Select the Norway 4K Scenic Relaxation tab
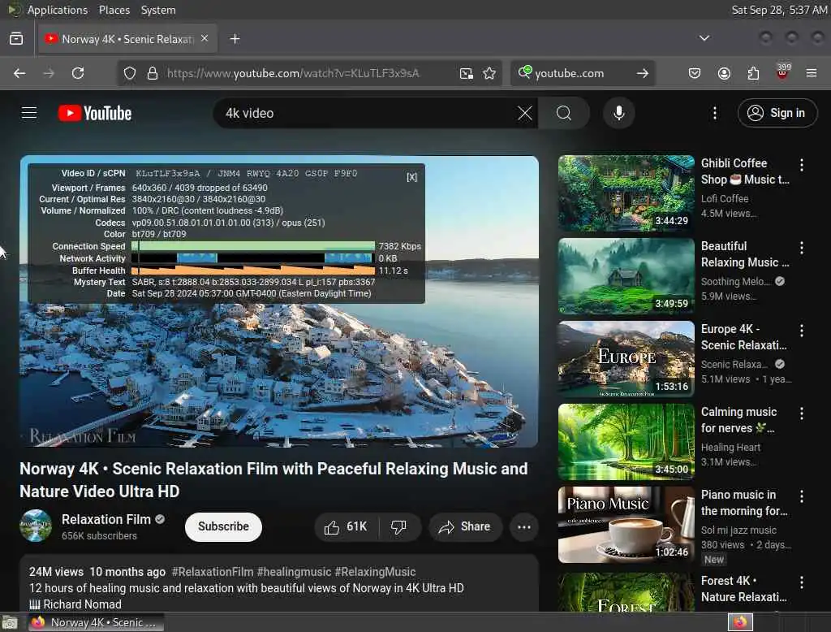The image size is (831, 632). point(127,39)
